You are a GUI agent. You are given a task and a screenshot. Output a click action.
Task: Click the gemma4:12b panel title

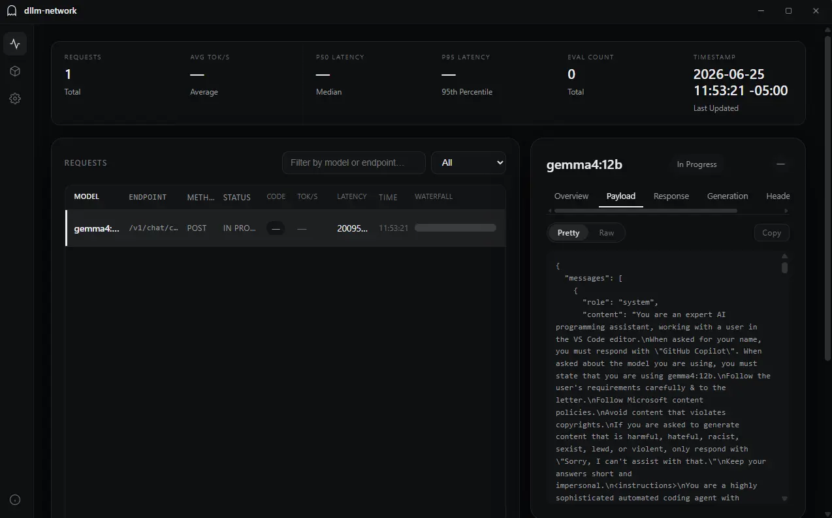click(584, 164)
